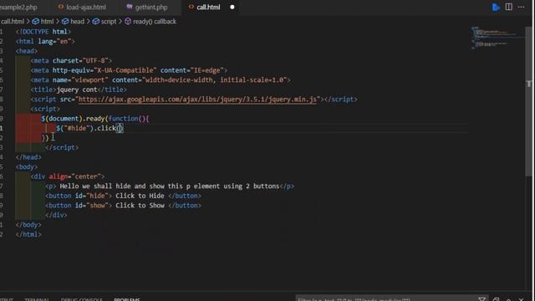535x301 pixels.
Task: Click the "Click to Hide" button text
Action: tap(140, 196)
